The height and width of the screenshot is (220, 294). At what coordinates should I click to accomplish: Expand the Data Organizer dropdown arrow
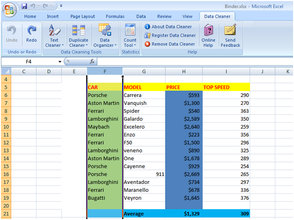coord(116,45)
